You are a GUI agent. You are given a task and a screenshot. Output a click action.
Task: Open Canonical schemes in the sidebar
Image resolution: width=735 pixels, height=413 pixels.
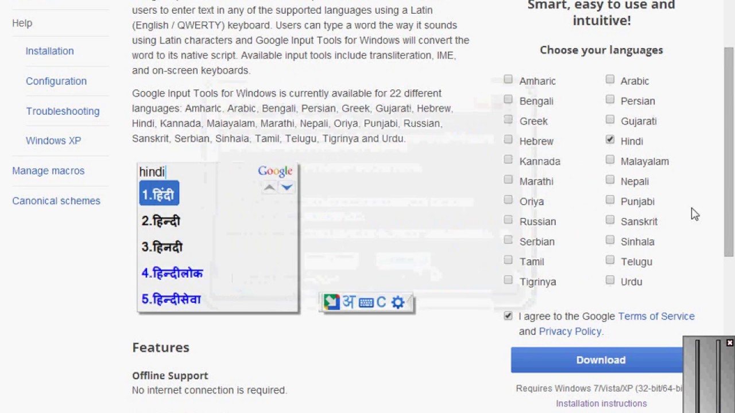coord(56,201)
